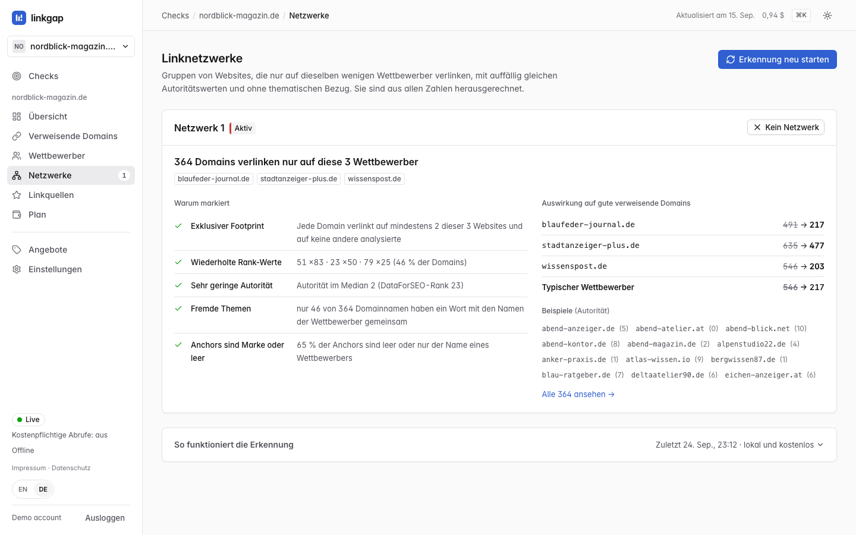Image resolution: width=856 pixels, height=535 pixels.
Task: Click the wallet icon beside Plan
Action: [17, 215]
